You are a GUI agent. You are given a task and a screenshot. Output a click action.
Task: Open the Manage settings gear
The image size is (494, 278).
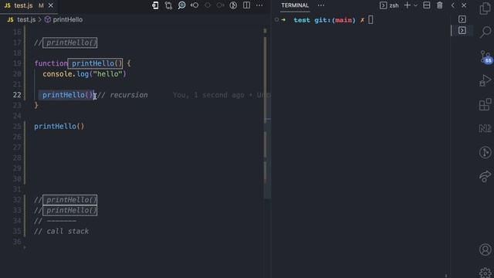point(486,273)
